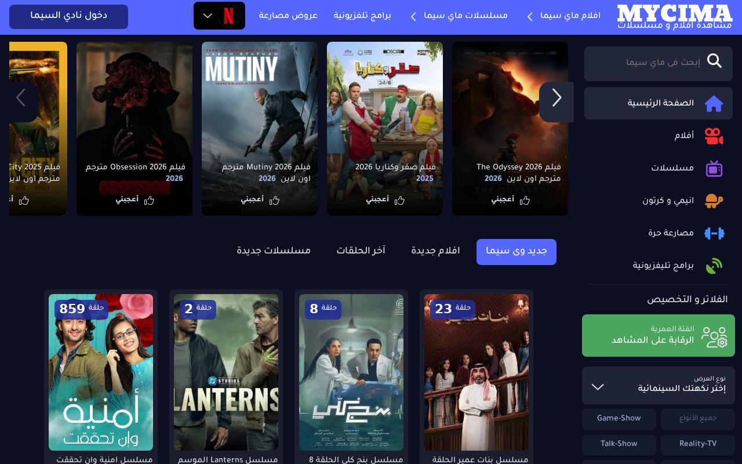Select the Game-Show genre filter
Viewport: 742px width, 464px height.
click(x=619, y=419)
